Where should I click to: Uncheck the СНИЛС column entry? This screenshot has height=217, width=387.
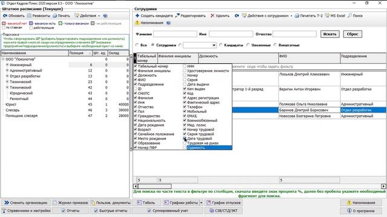pyautogui.click(x=135, y=93)
